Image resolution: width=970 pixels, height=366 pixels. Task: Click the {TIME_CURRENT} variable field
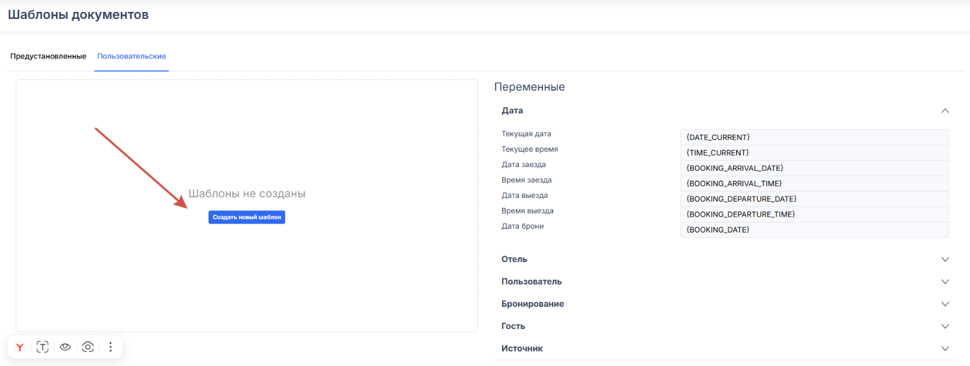(x=814, y=153)
